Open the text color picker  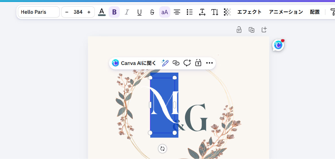pyautogui.click(x=102, y=12)
